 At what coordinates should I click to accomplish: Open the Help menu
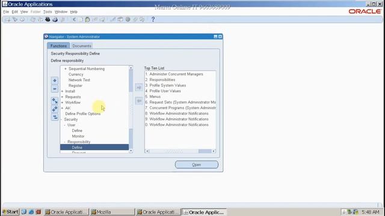pos(73,12)
